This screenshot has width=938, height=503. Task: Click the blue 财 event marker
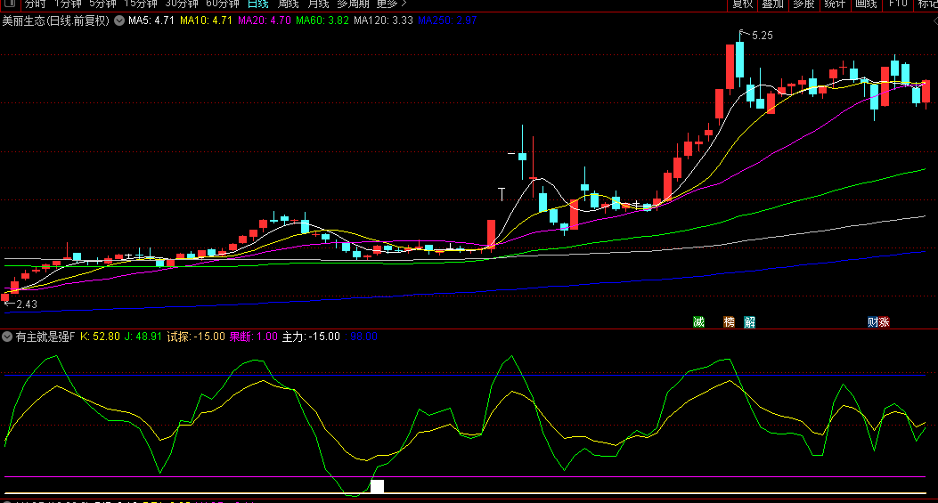pyautogui.click(x=873, y=322)
